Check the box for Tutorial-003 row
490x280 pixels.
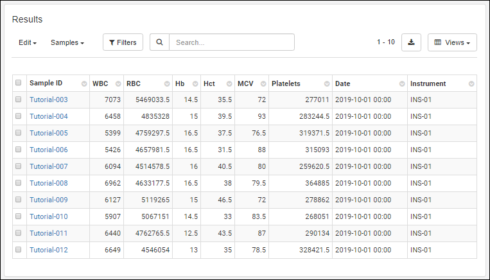tap(19, 100)
